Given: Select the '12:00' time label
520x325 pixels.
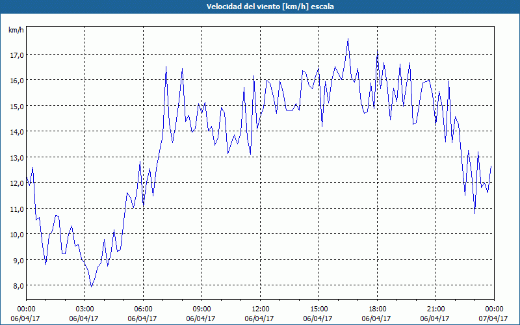Looking at the screenshot, I should click(x=261, y=309).
